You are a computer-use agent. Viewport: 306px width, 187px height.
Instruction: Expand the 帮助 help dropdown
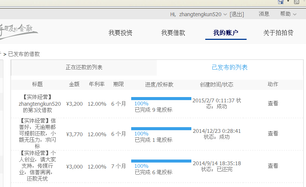pyautogui.click(x=295, y=14)
